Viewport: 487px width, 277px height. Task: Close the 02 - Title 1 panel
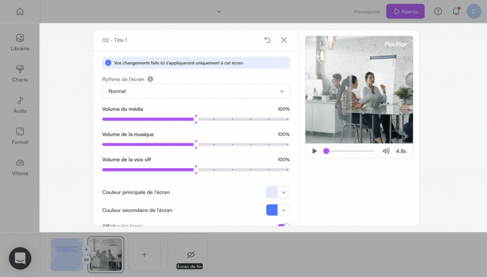284,40
